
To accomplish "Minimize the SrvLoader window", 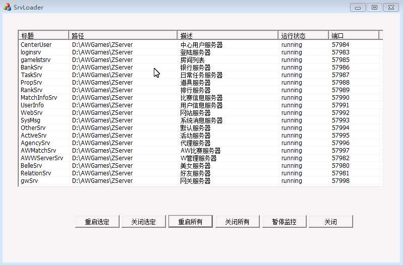I will click(358, 8).
